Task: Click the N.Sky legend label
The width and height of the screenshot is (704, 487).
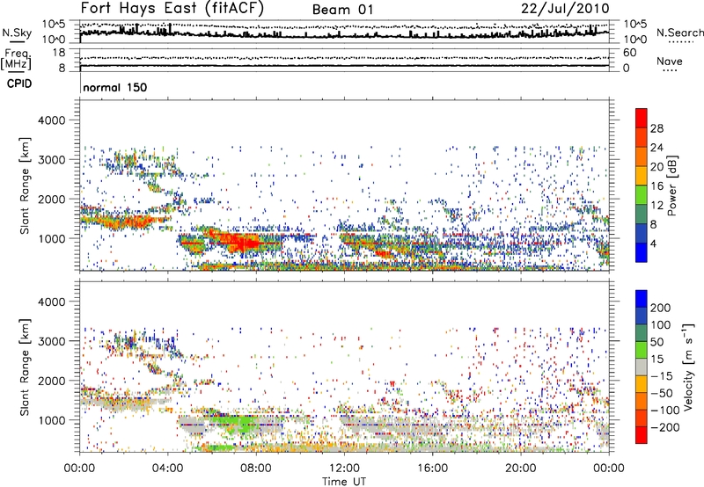Action: pyautogui.click(x=14, y=32)
